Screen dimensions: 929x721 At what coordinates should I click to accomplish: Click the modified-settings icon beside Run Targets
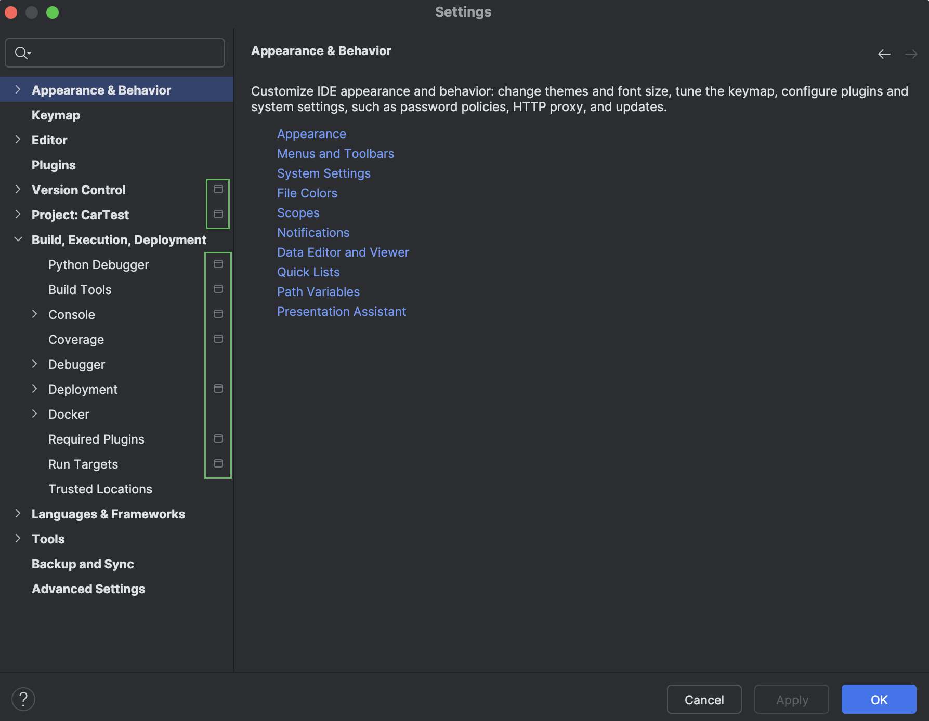218,463
